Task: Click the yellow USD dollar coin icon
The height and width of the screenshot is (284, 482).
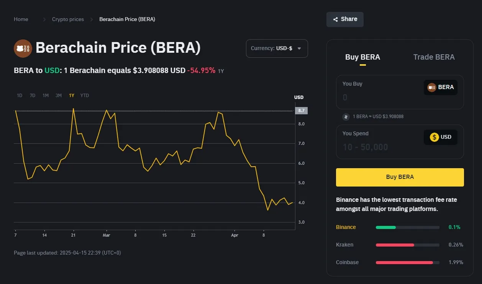Action: [434, 137]
